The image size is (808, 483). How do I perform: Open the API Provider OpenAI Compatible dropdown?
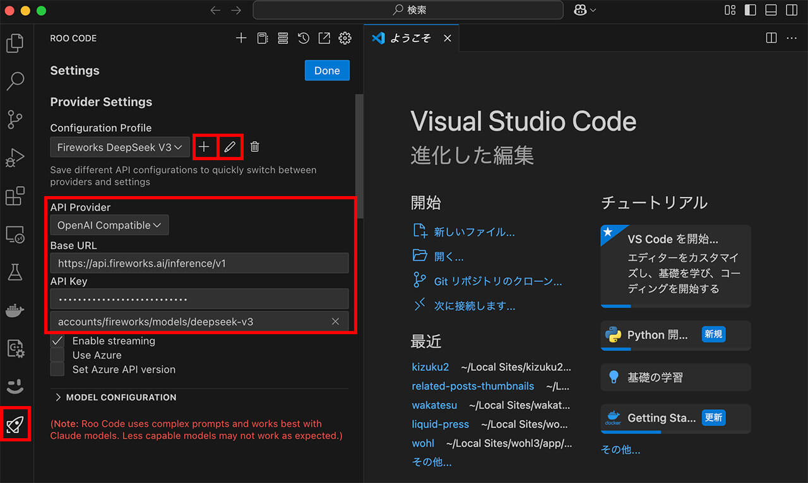[109, 225]
